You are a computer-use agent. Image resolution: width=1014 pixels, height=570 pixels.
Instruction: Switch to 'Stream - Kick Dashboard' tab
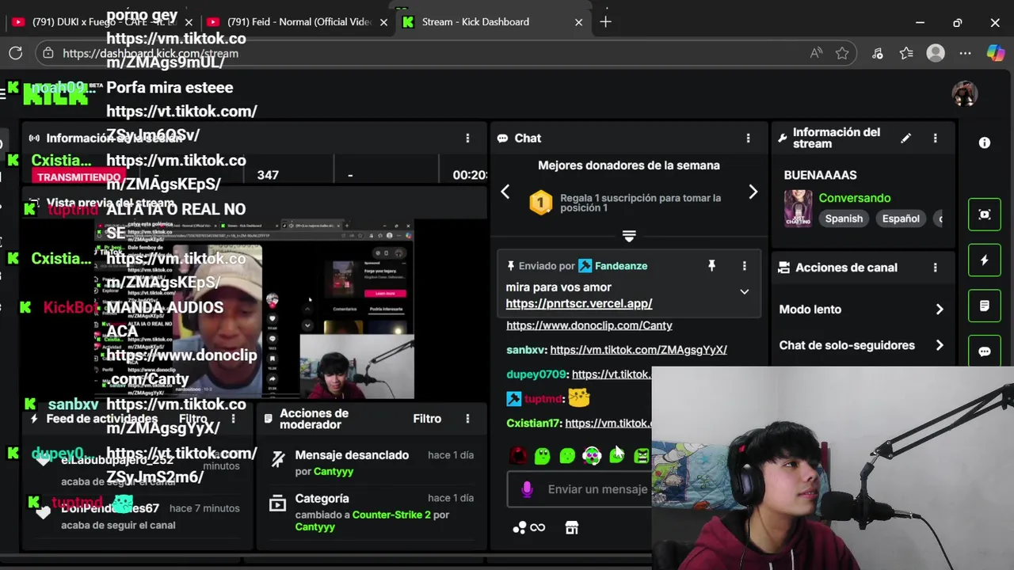[x=475, y=22]
